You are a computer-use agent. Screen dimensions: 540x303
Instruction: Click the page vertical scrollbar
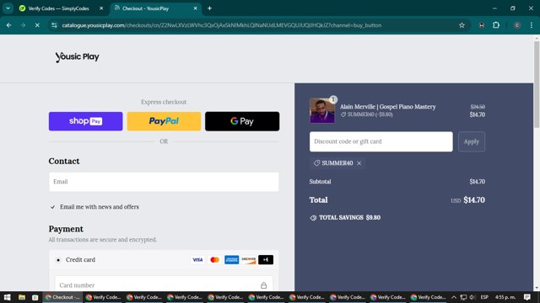[537, 84]
